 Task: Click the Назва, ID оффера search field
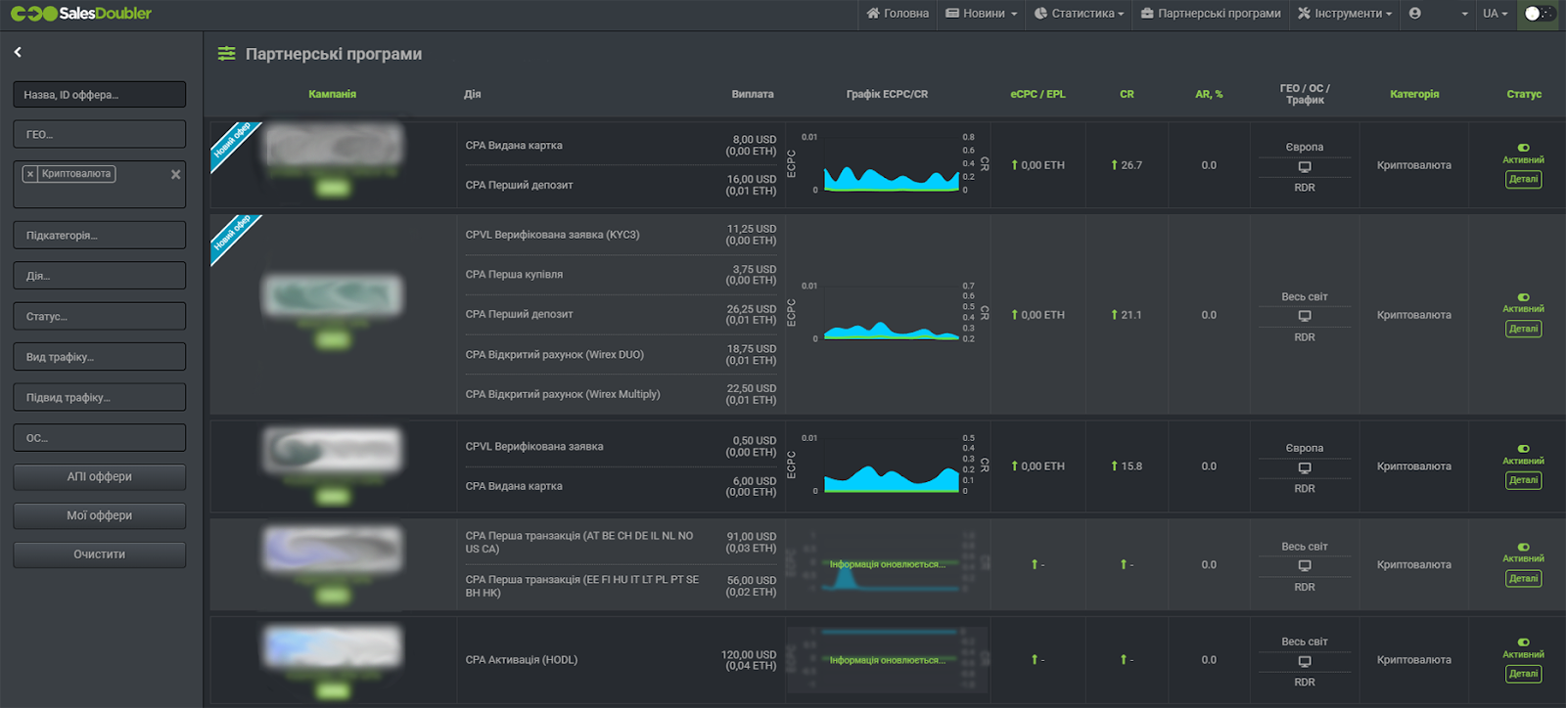point(99,95)
